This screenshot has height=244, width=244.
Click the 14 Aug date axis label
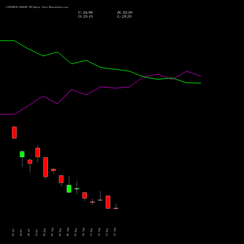(115, 232)
